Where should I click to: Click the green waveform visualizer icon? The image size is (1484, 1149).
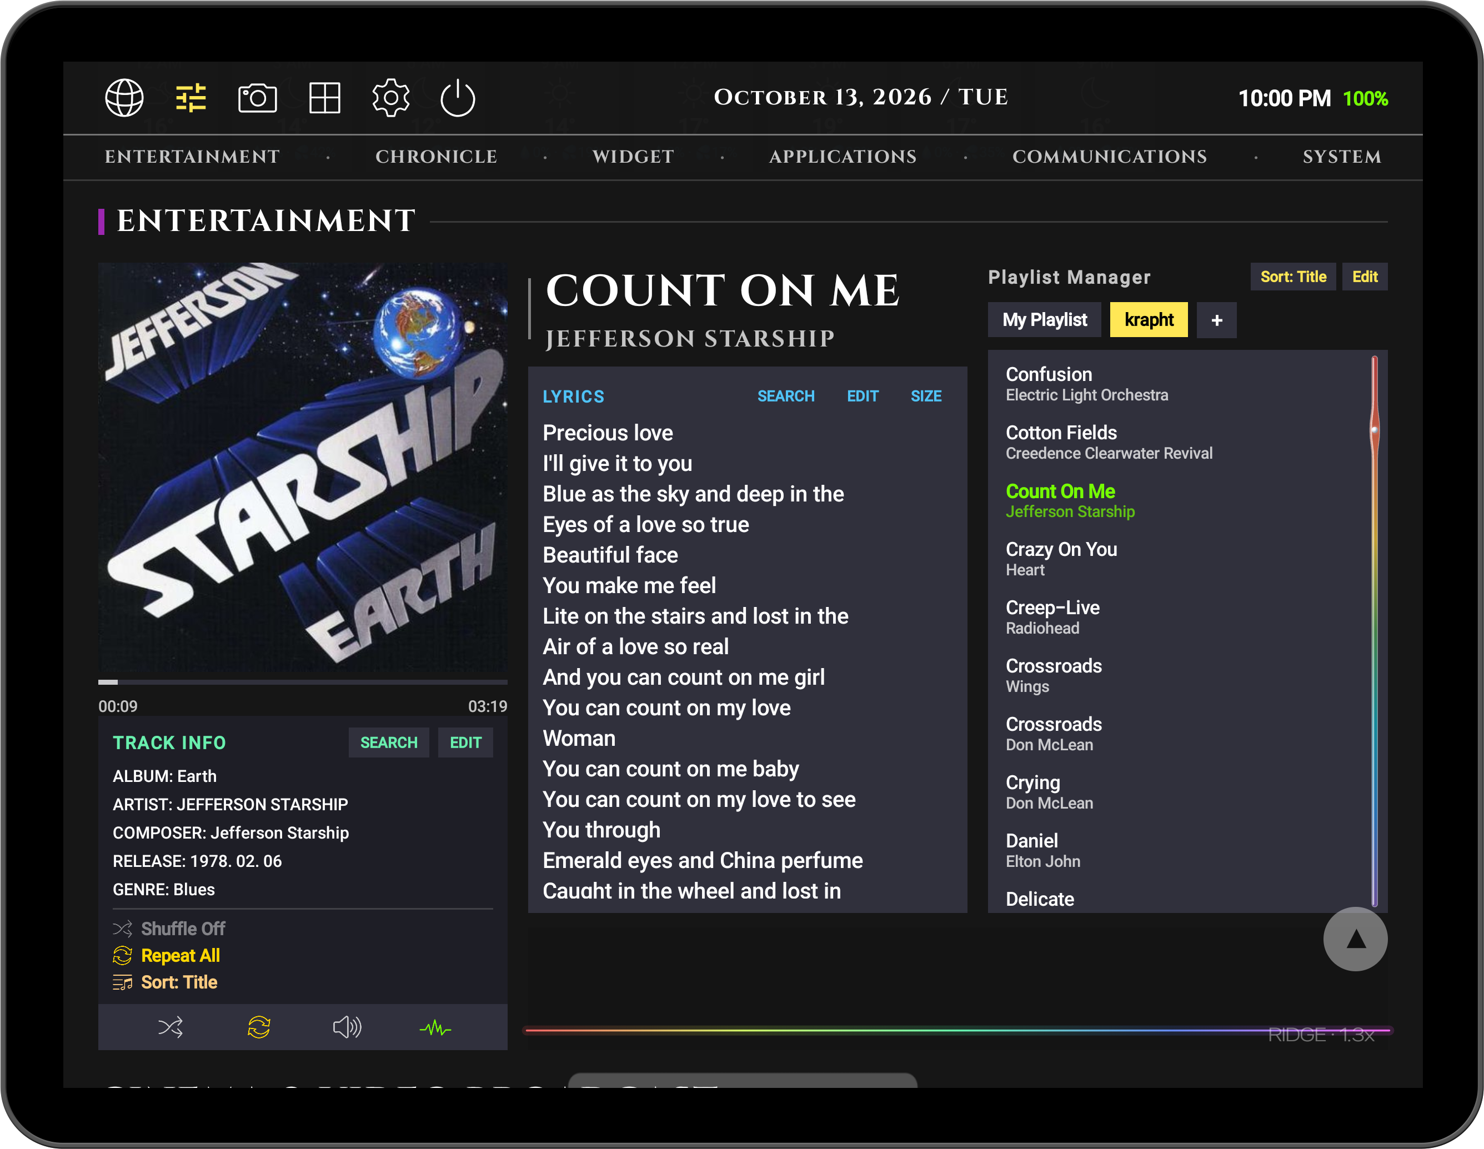tap(435, 1028)
